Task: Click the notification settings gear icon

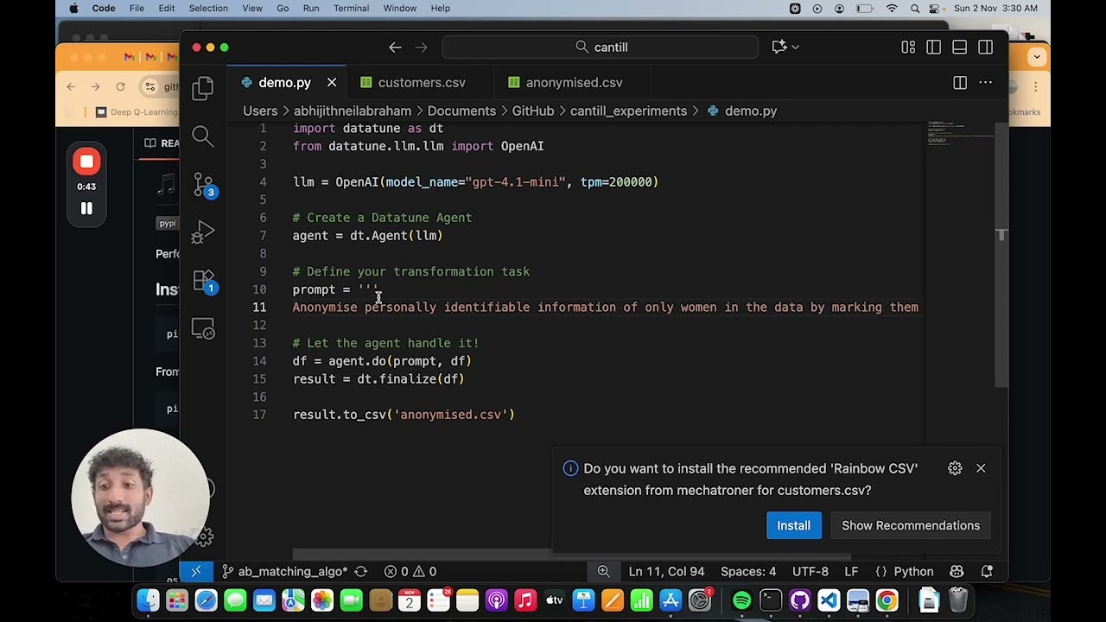Action: 955,468
